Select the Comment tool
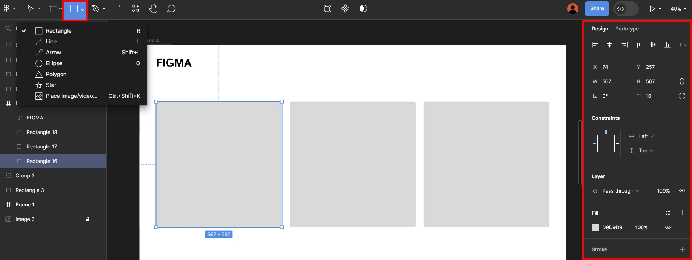 click(171, 9)
